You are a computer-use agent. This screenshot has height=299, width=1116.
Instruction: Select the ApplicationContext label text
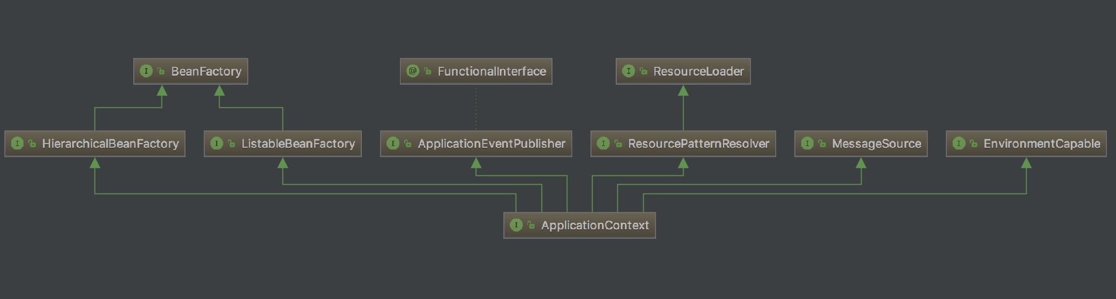pyautogui.click(x=594, y=225)
